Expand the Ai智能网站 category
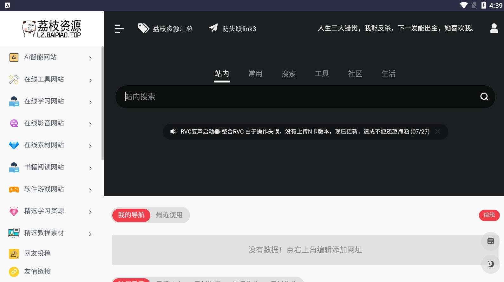 tap(51, 57)
